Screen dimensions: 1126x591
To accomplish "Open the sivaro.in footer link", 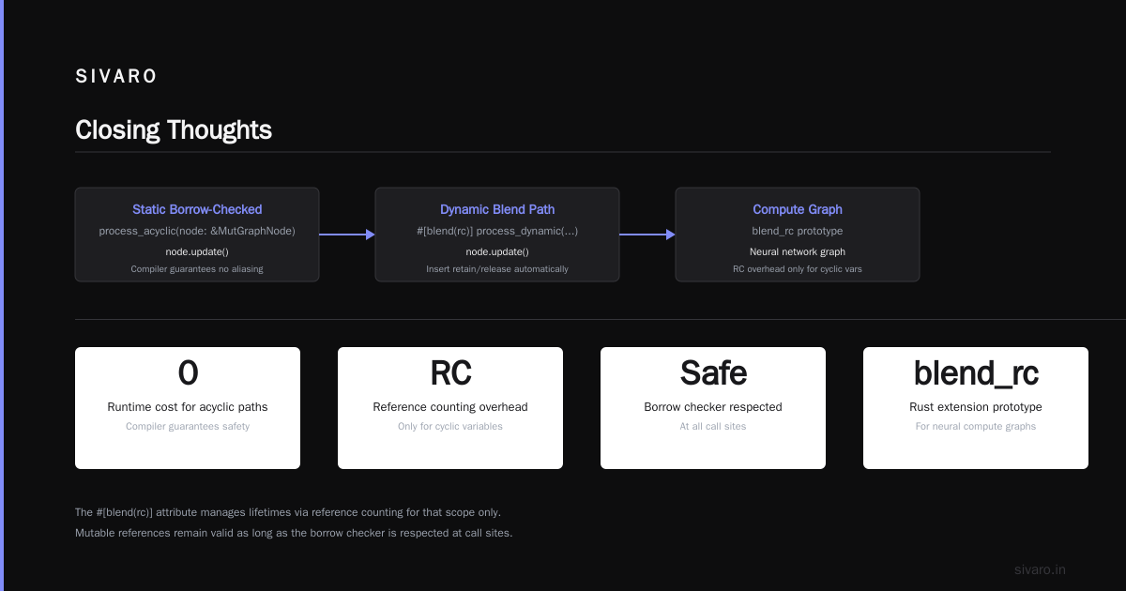I will pos(1040,569).
